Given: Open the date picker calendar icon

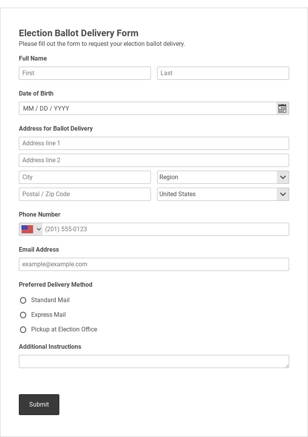Looking at the screenshot, I should pos(282,108).
